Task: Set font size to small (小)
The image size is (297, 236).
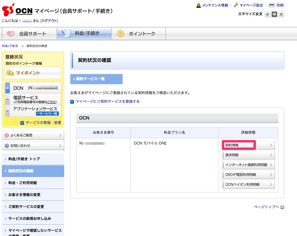Action: [268, 14]
